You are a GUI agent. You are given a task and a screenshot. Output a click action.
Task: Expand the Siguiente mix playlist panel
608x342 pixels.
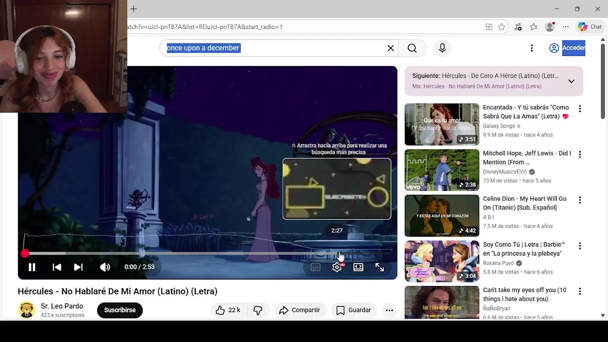tap(571, 81)
